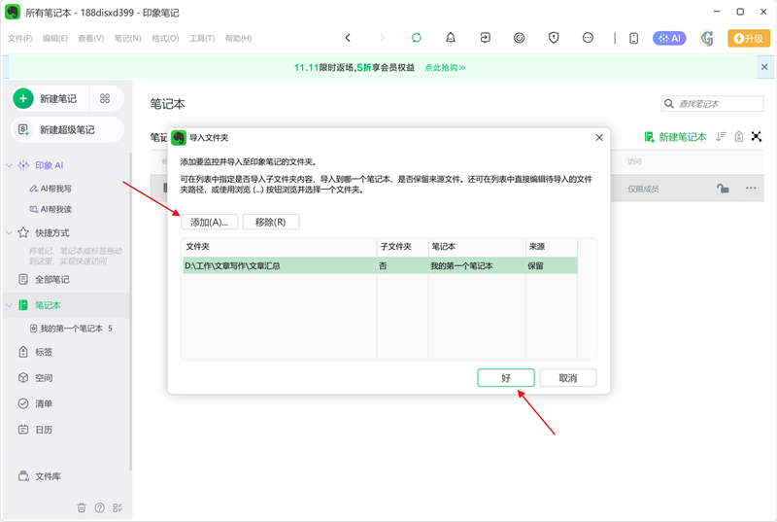Viewport: 777px width, 522px height.
Task: Click the 子文件夹 column header
Action: tap(402, 247)
